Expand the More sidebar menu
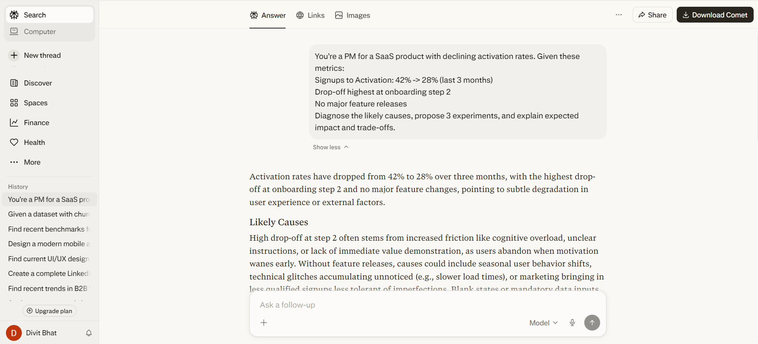Image resolution: width=758 pixels, height=344 pixels. pos(32,162)
